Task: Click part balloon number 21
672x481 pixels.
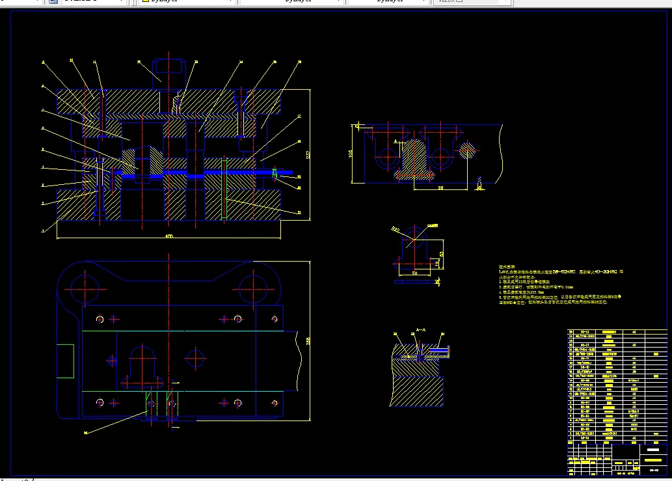Action: [x=299, y=212]
